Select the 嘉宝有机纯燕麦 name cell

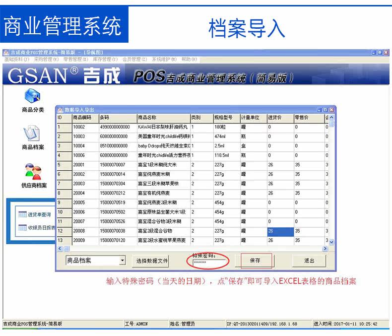(164, 193)
